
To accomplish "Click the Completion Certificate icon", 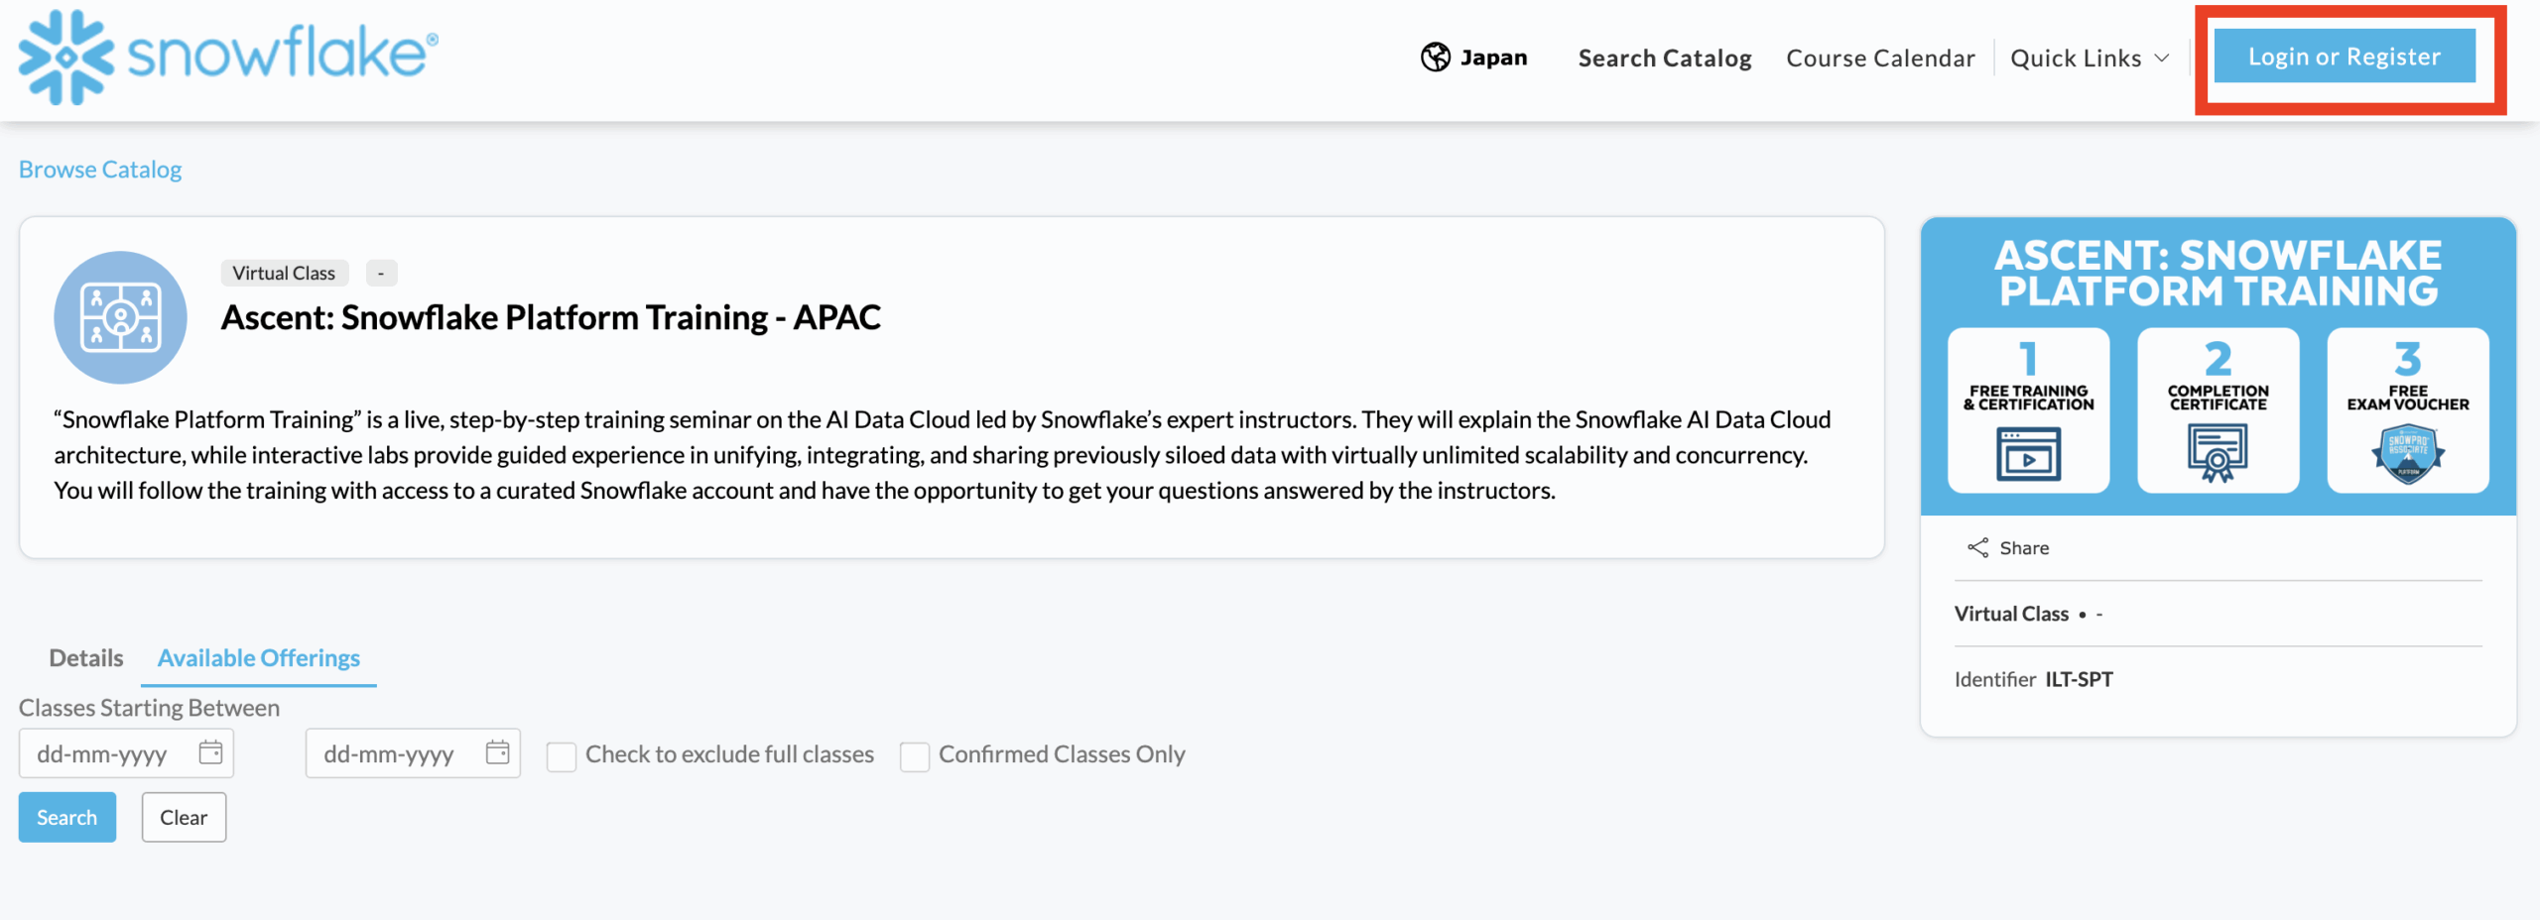I will coord(2218,453).
